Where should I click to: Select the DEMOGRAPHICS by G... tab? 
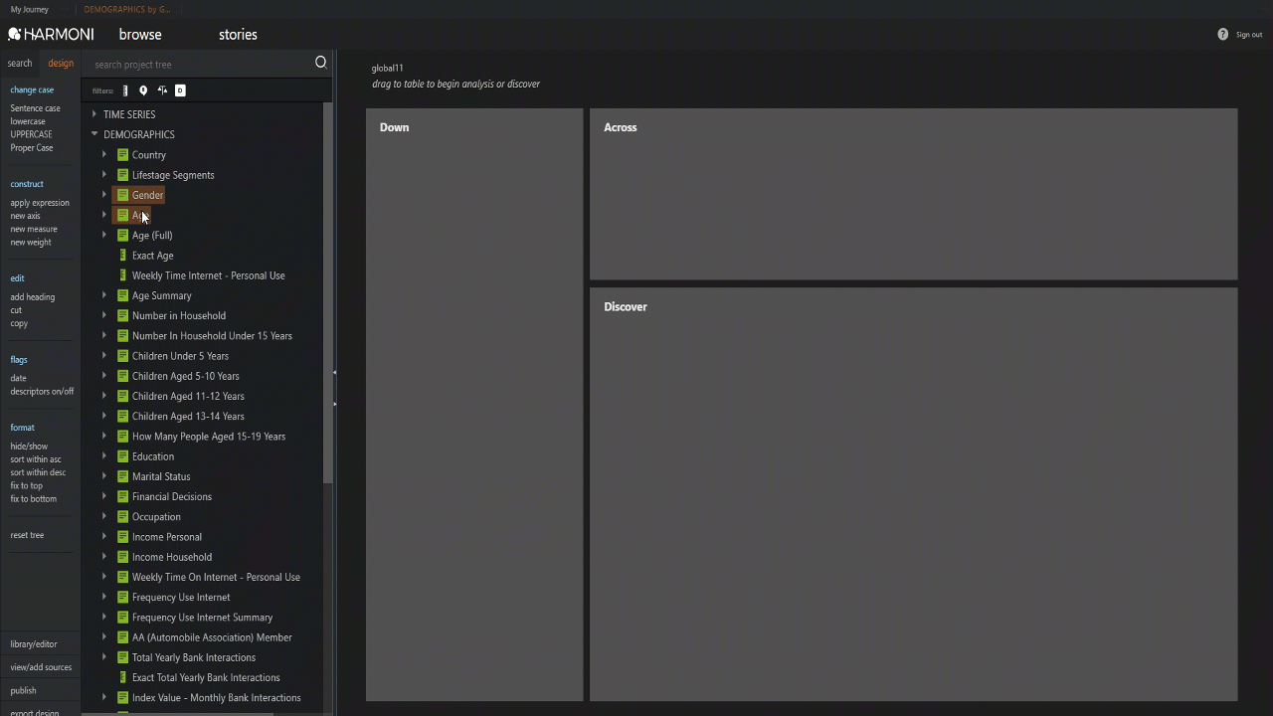pyautogui.click(x=127, y=9)
